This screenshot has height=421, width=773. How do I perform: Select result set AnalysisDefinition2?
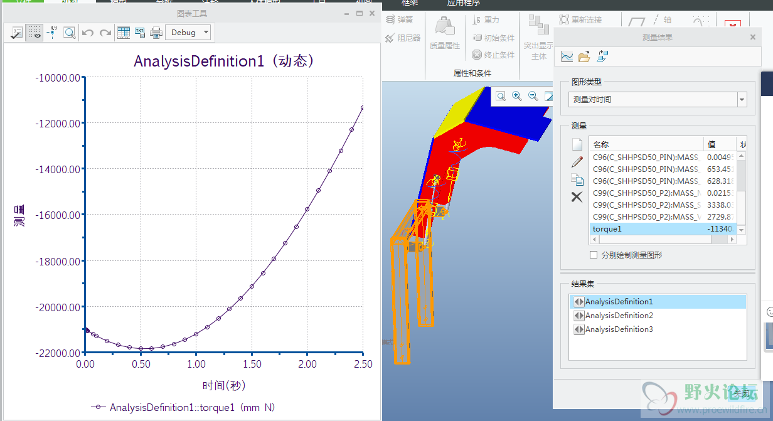click(x=658, y=316)
